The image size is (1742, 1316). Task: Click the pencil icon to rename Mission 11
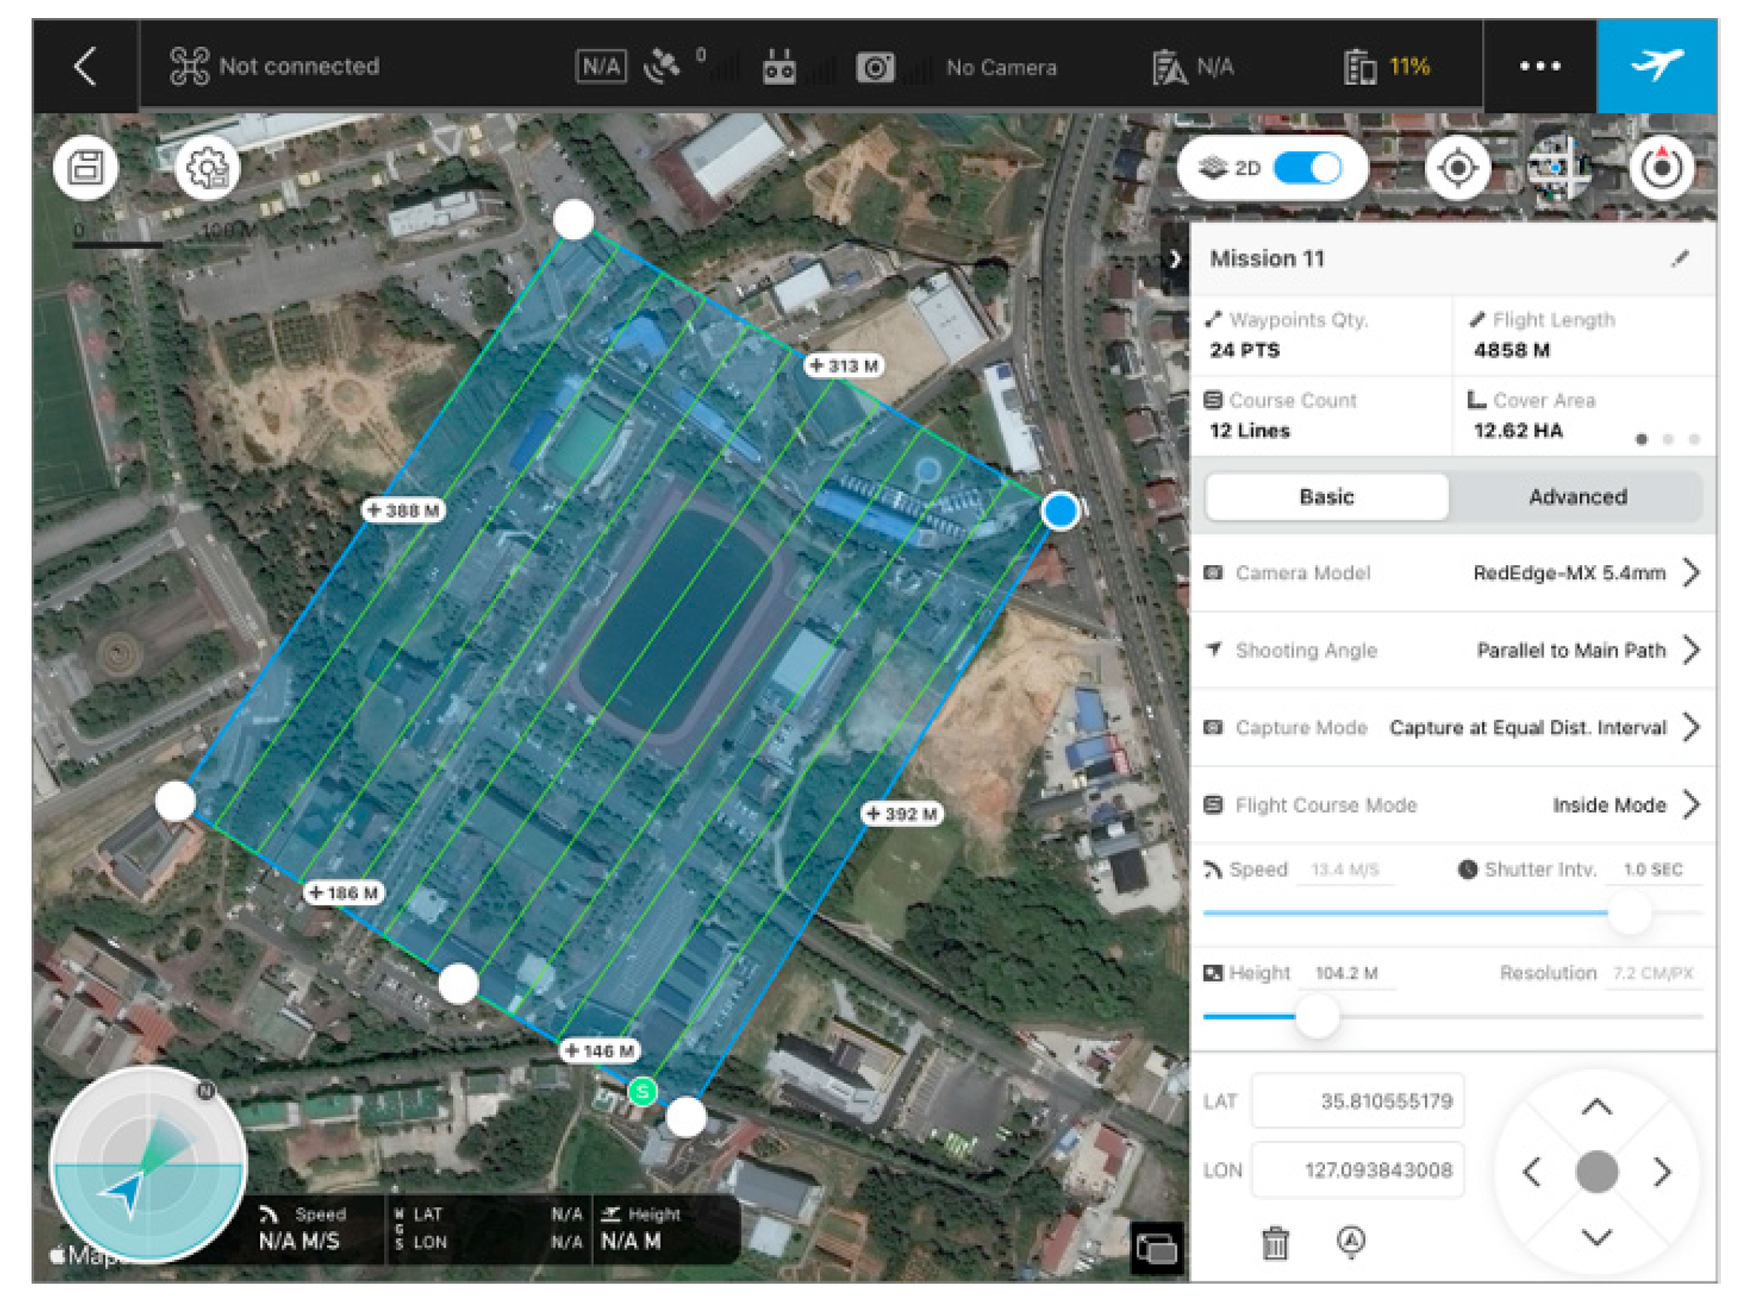(1680, 259)
